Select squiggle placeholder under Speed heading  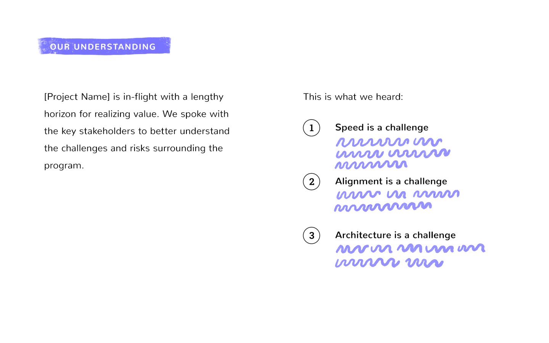[x=393, y=153]
